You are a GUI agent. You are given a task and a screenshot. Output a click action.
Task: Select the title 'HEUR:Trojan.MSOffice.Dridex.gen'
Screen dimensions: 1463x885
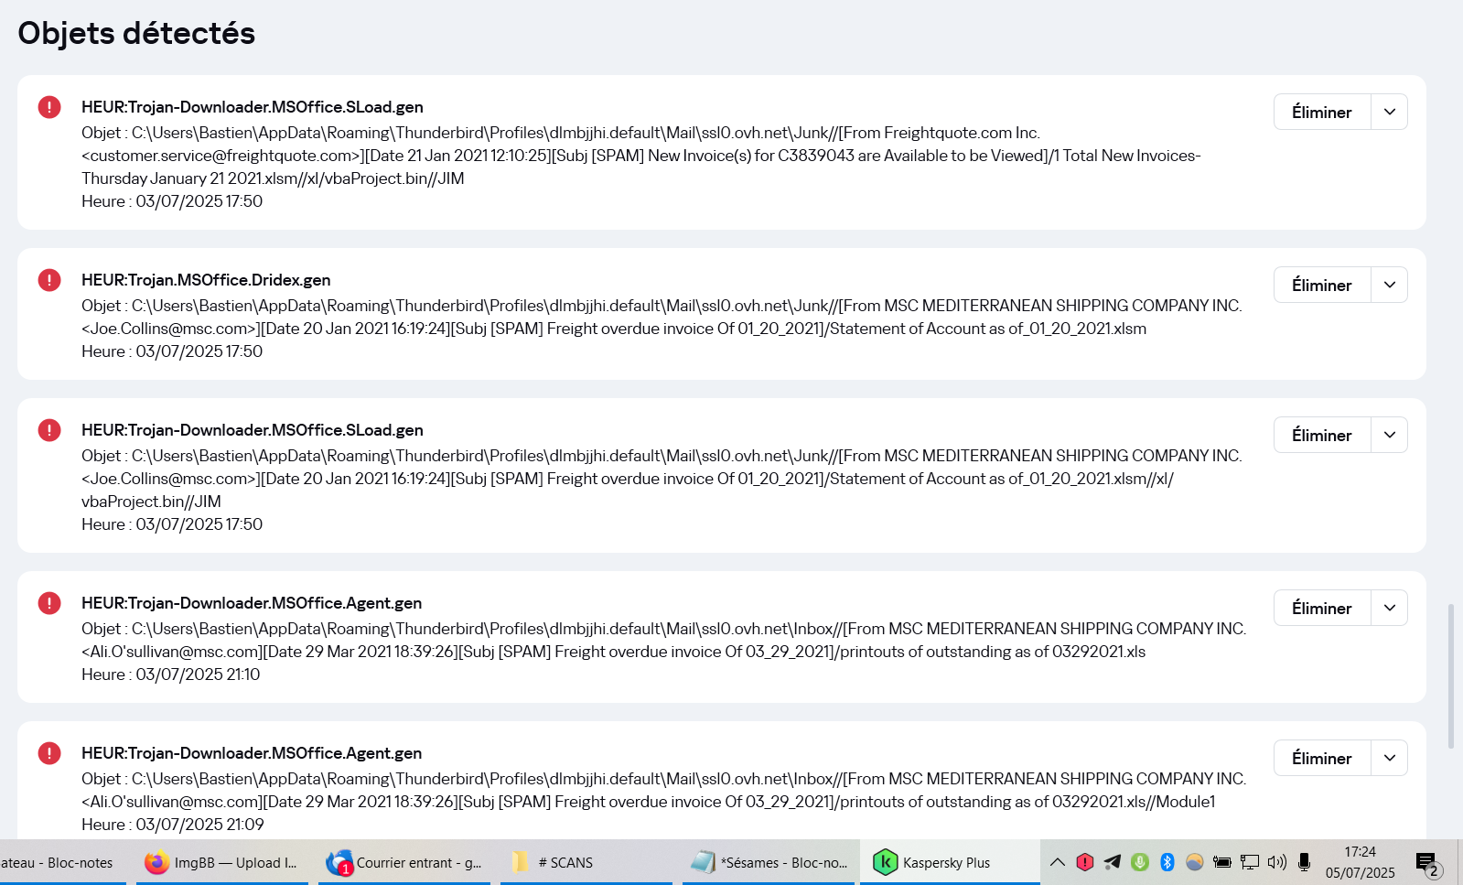(x=206, y=280)
